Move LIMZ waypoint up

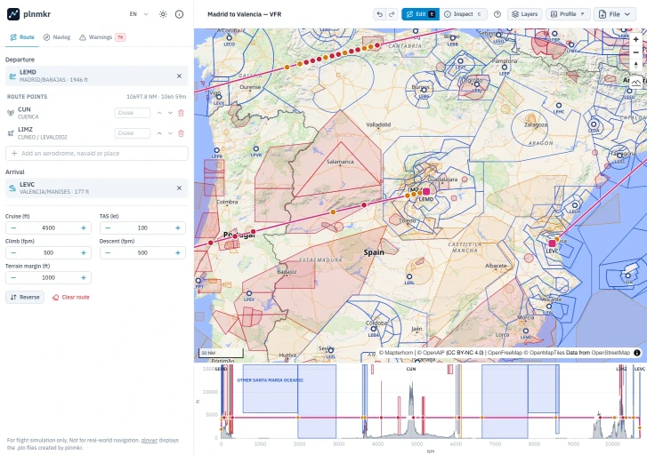(x=159, y=133)
